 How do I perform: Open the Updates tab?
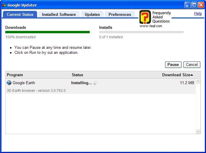(92, 14)
